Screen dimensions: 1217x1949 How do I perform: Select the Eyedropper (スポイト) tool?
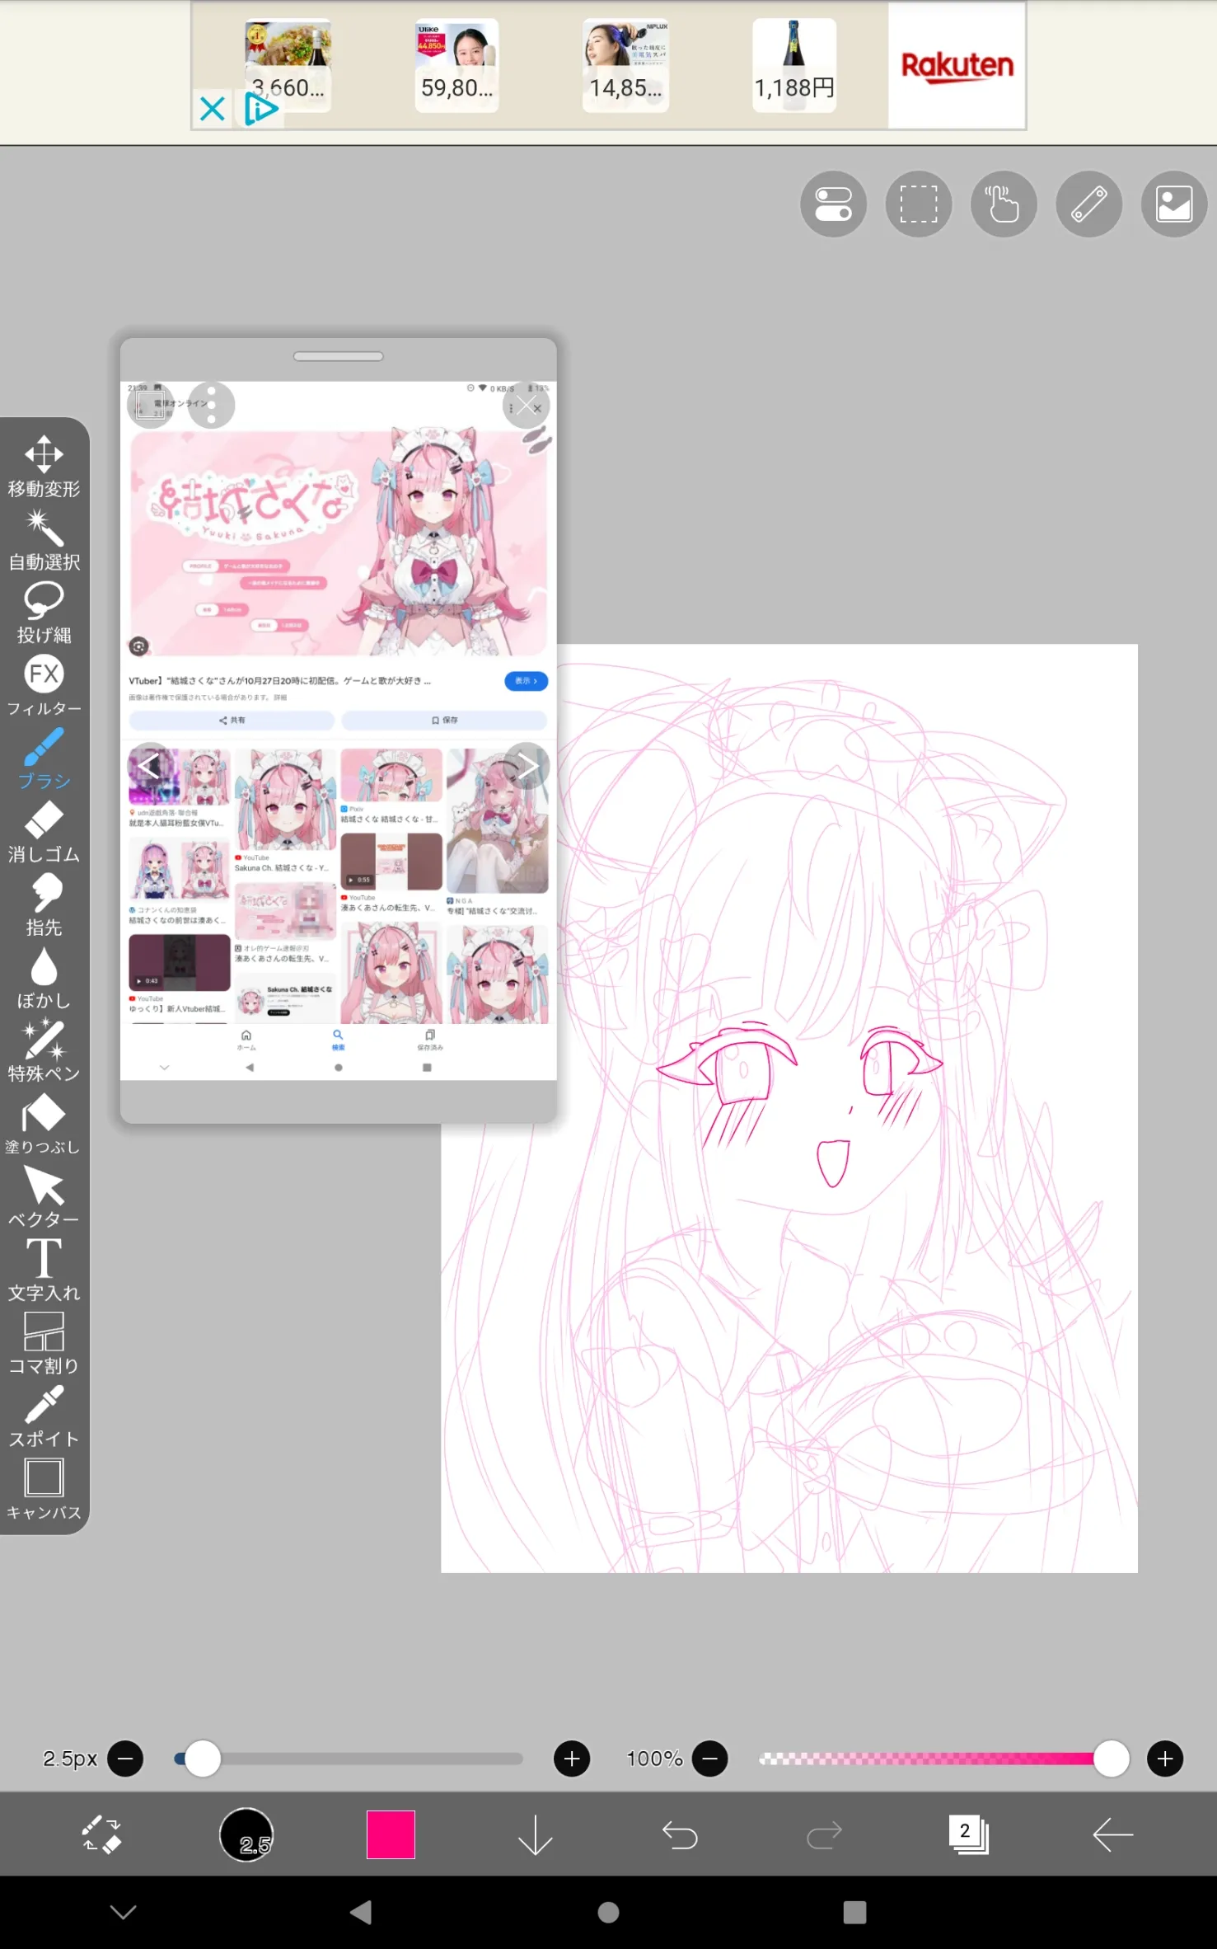coord(44,1417)
